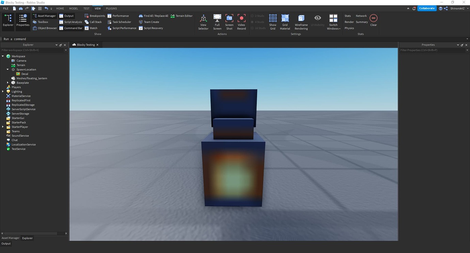Switch to the MODEL ribbon tab

pyautogui.click(x=73, y=8)
